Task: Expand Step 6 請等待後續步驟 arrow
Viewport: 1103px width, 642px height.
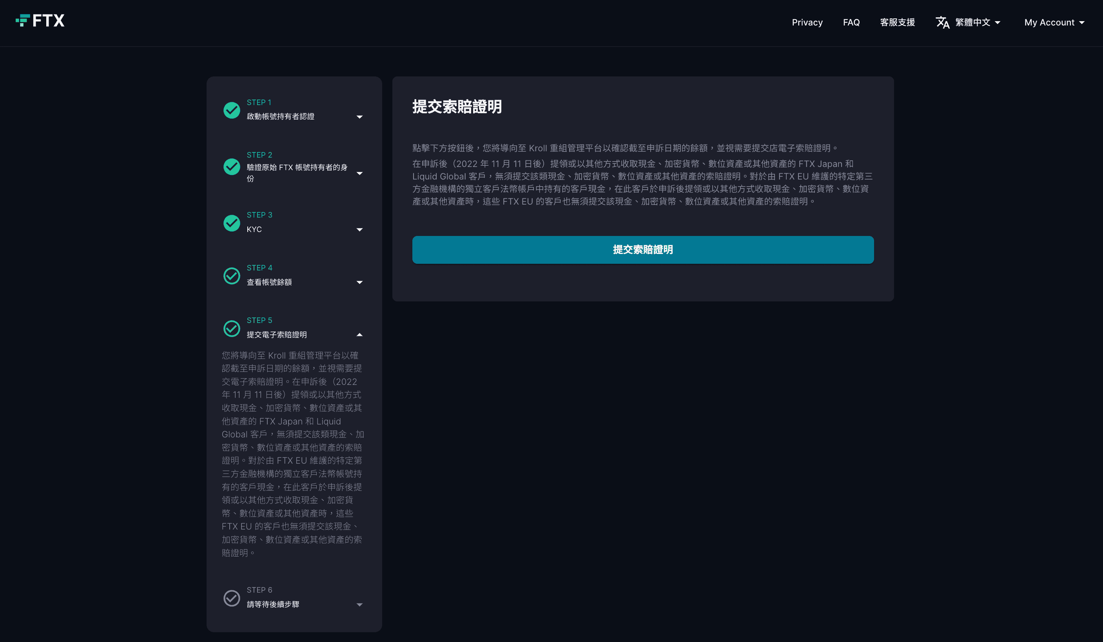Action: coord(359,605)
